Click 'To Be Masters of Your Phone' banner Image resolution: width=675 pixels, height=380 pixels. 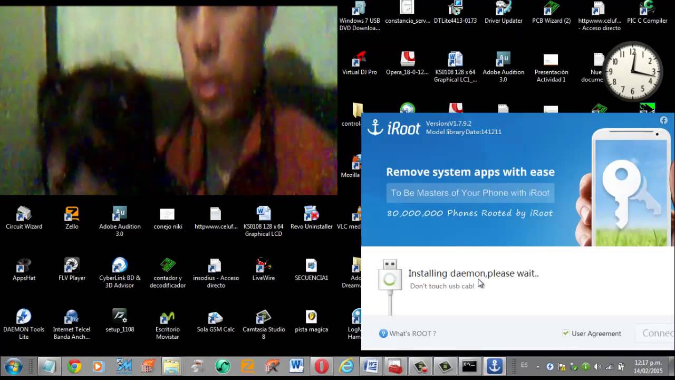(x=470, y=193)
